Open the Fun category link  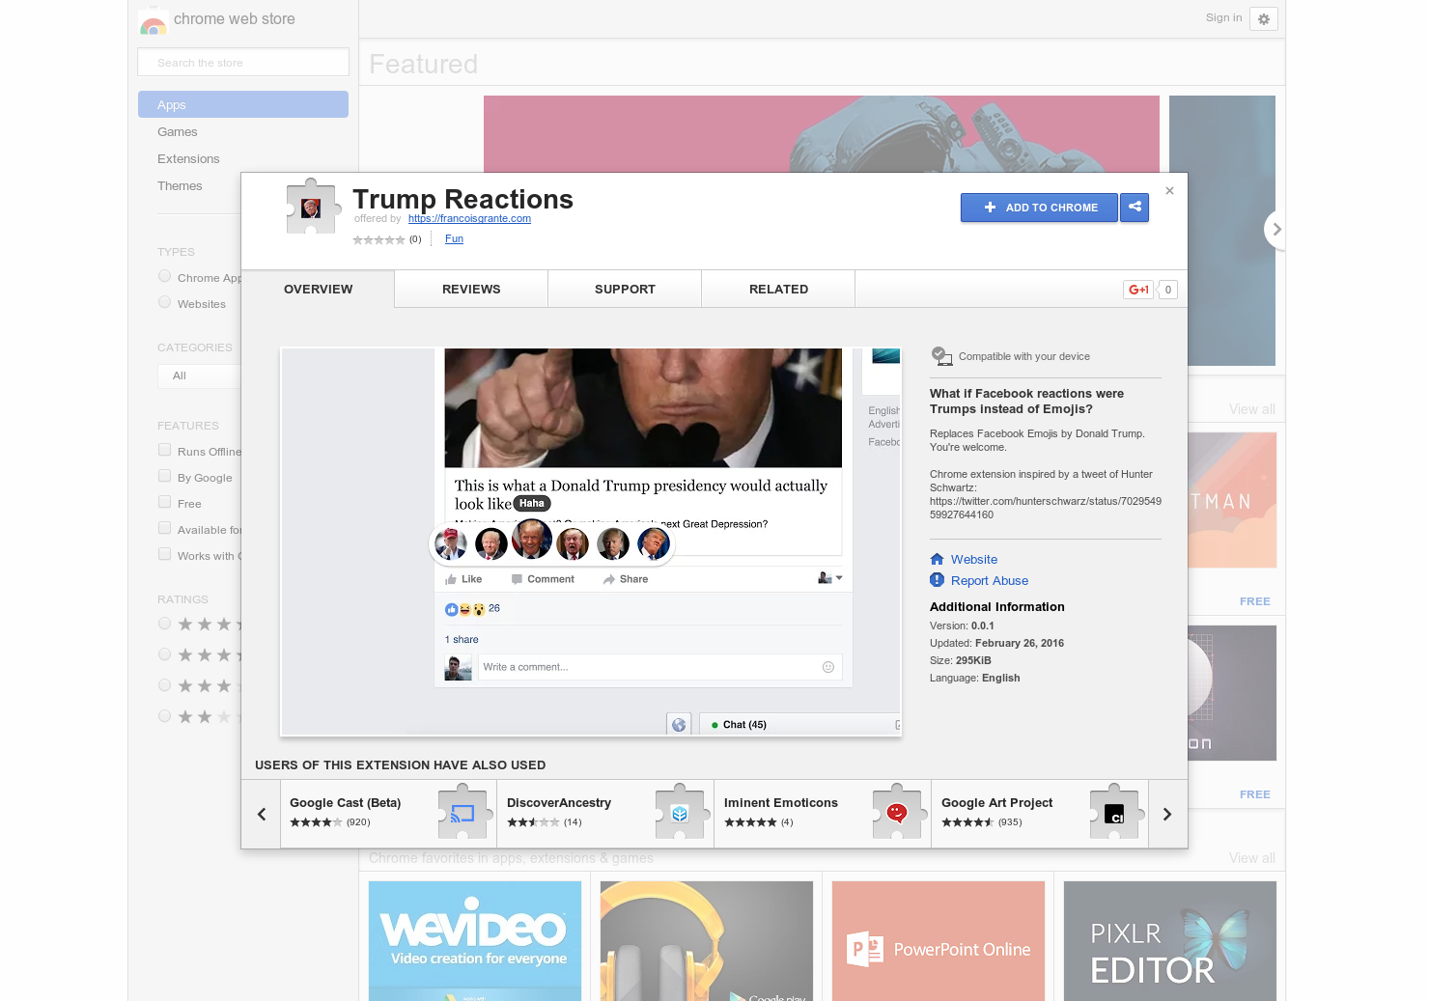point(454,238)
